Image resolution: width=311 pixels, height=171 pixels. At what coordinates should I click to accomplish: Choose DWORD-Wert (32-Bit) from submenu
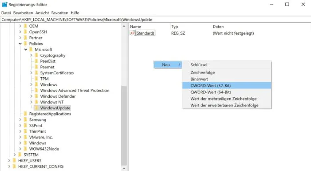[227, 85]
